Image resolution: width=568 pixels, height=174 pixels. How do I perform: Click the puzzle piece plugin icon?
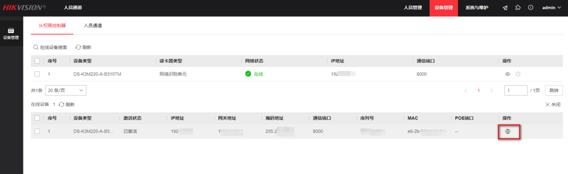(x=518, y=8)
